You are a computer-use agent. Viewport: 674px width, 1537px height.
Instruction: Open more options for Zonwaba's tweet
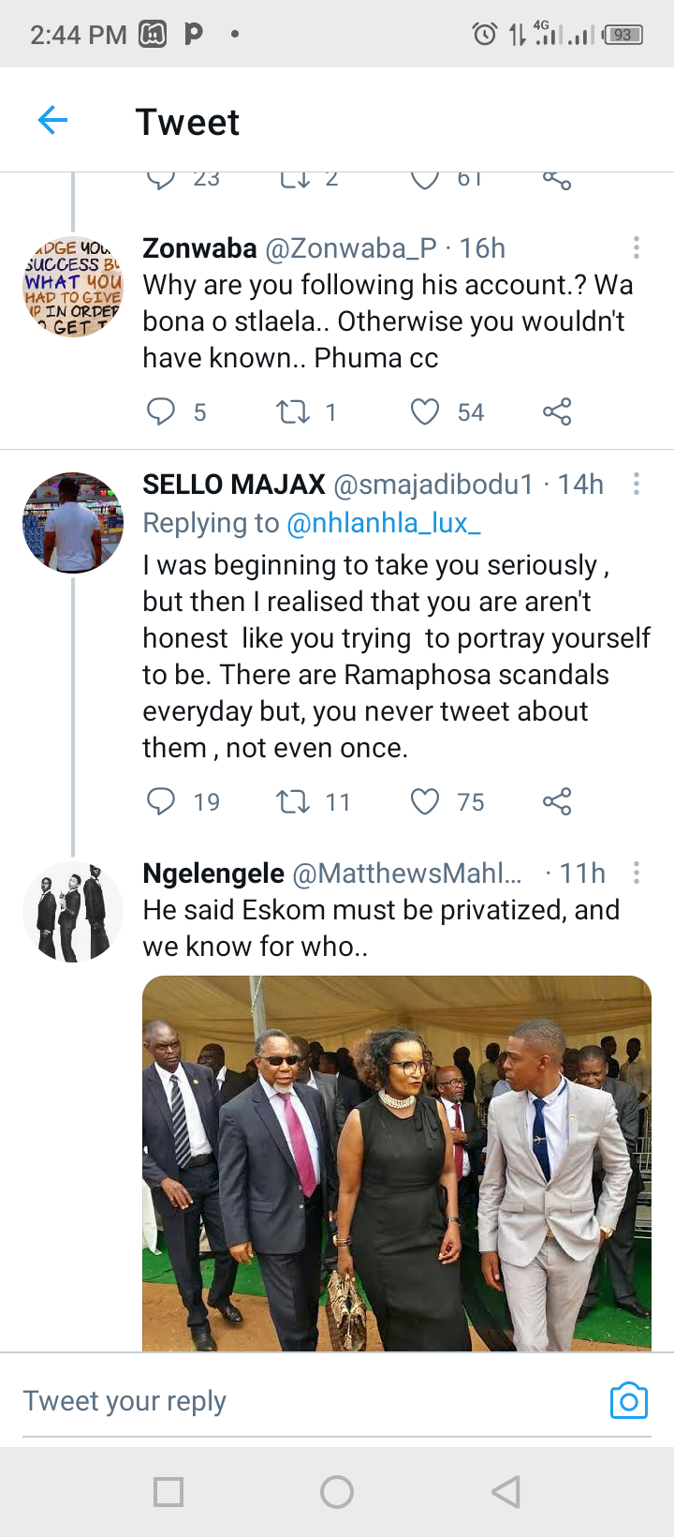click(637, 247)
